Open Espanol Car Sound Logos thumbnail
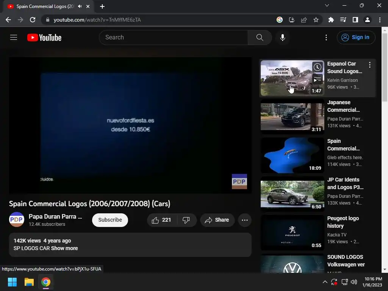Screen dimensions: 388x291 292,78
